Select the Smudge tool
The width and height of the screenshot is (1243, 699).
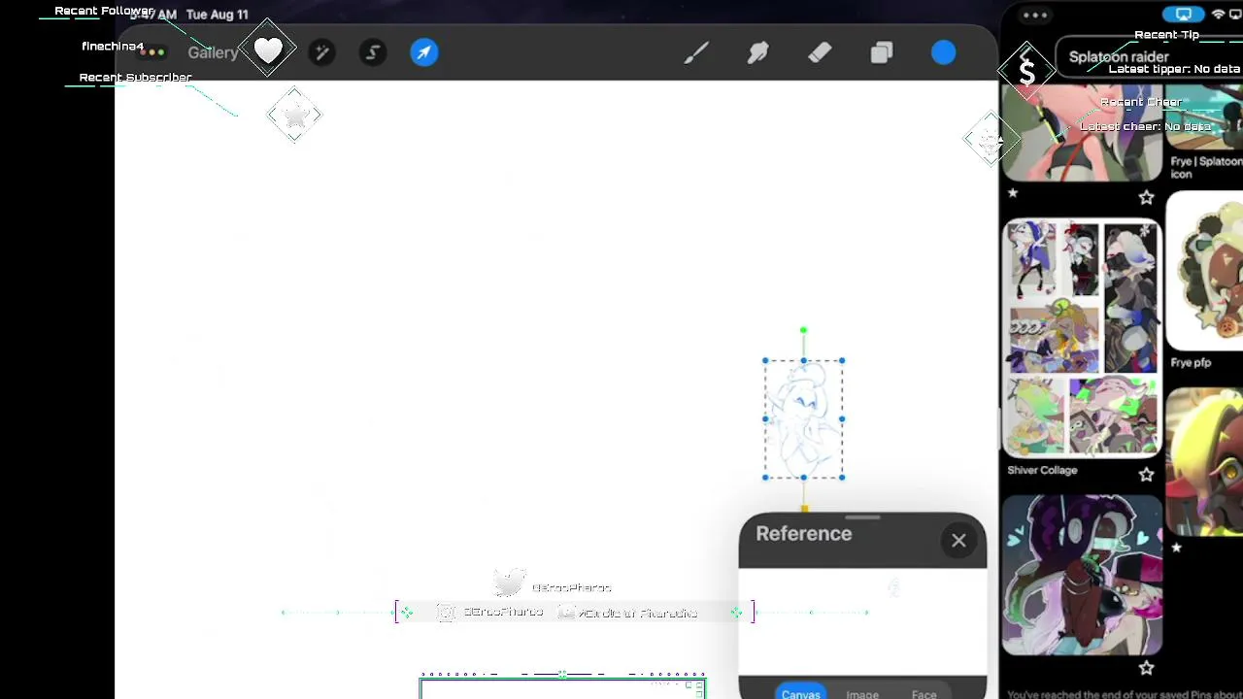click(757, 52)
